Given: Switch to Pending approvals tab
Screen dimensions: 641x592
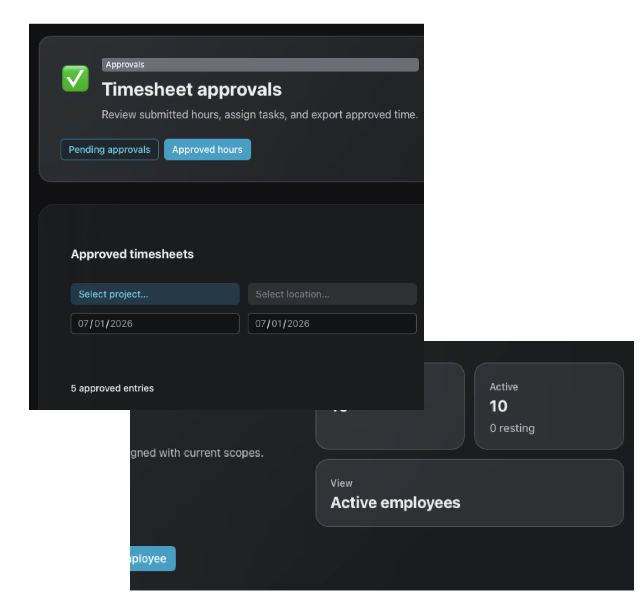Looking at the screenshot, I should [109, 150].
